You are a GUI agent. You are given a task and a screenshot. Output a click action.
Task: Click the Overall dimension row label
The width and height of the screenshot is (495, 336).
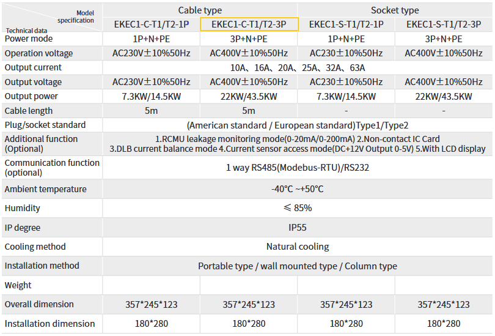coord(39,304)
